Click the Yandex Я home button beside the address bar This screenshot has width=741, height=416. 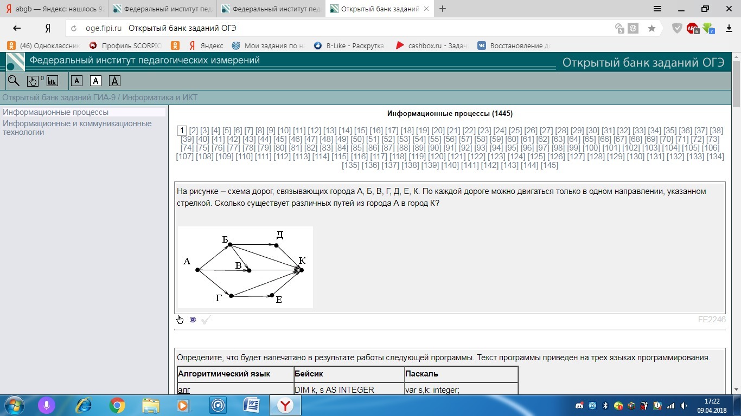[x=48, y=28]
